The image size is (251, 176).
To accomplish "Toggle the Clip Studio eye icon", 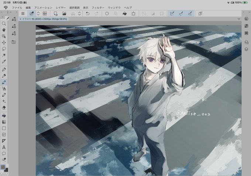I will [45, 14].
